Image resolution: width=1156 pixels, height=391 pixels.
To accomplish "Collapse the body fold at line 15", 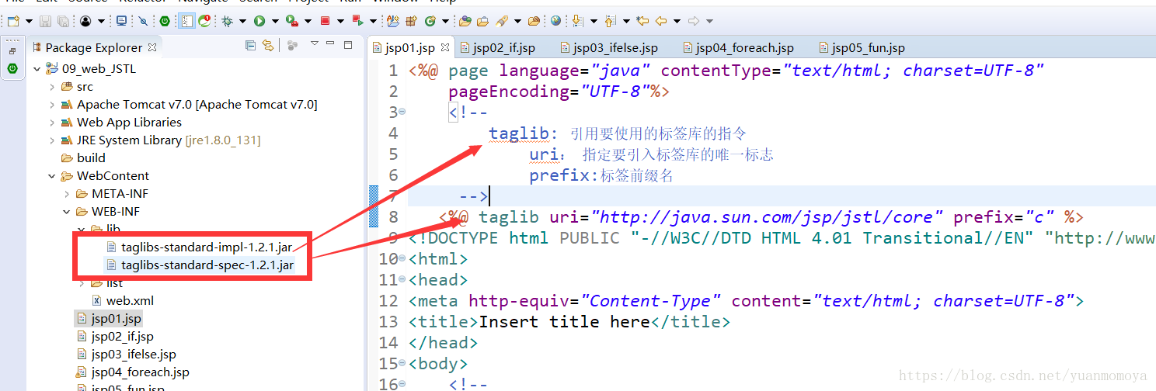I will (402, 364).
